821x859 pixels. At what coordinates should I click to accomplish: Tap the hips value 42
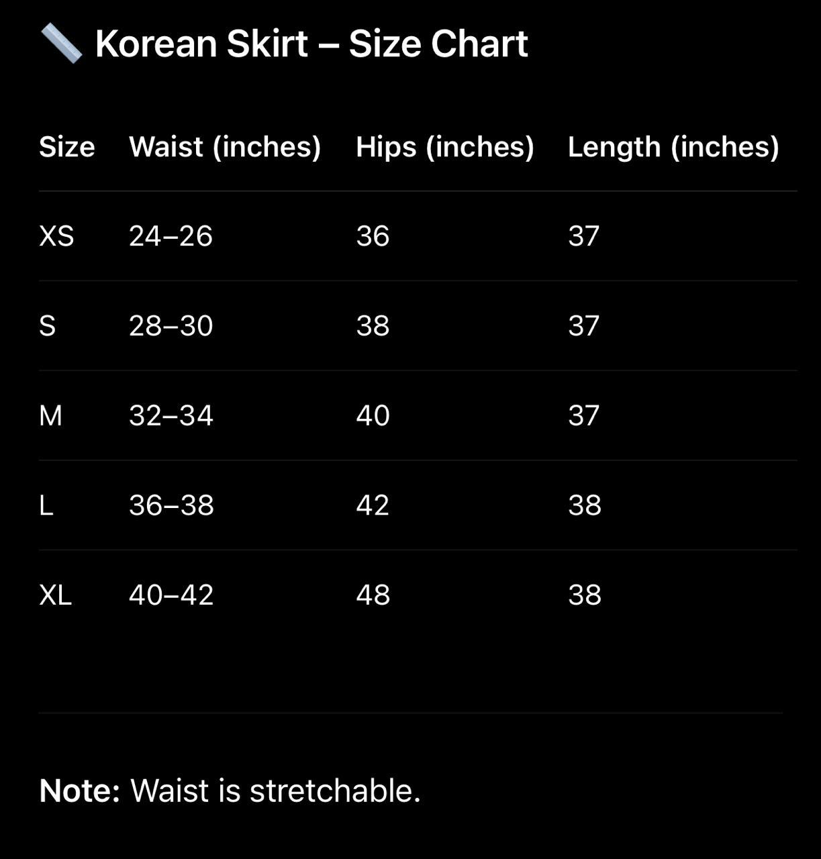[373, 505]
